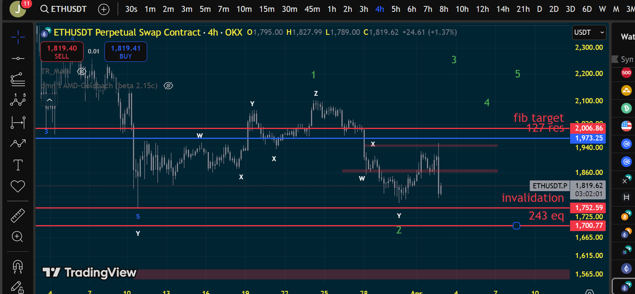The height and width of the screenshot is (294, 635).
Task: Collapse the indicator legend chevron
Action: pyautogui.click(x=49, y=100)
